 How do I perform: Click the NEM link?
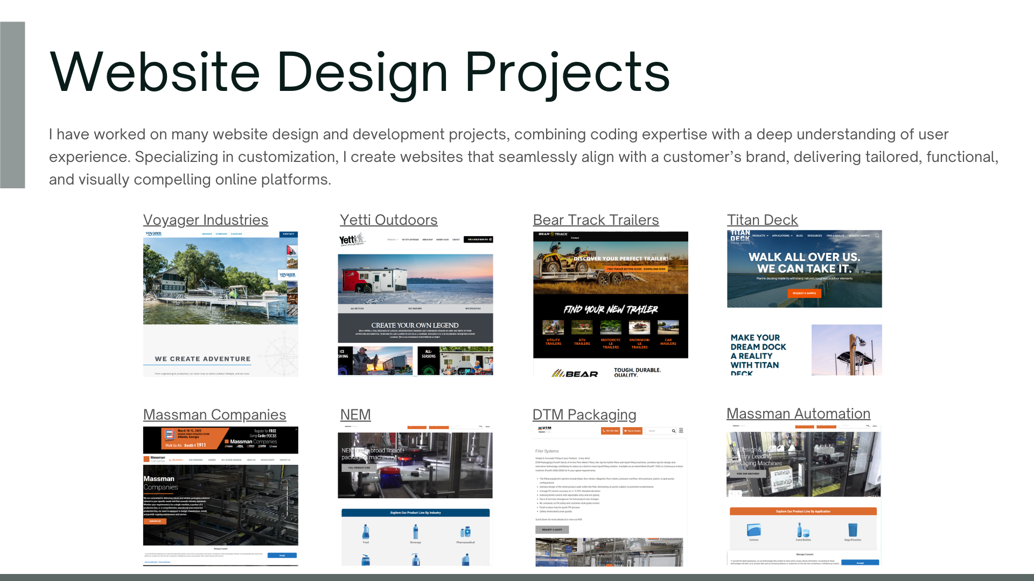tap(355, 415)
